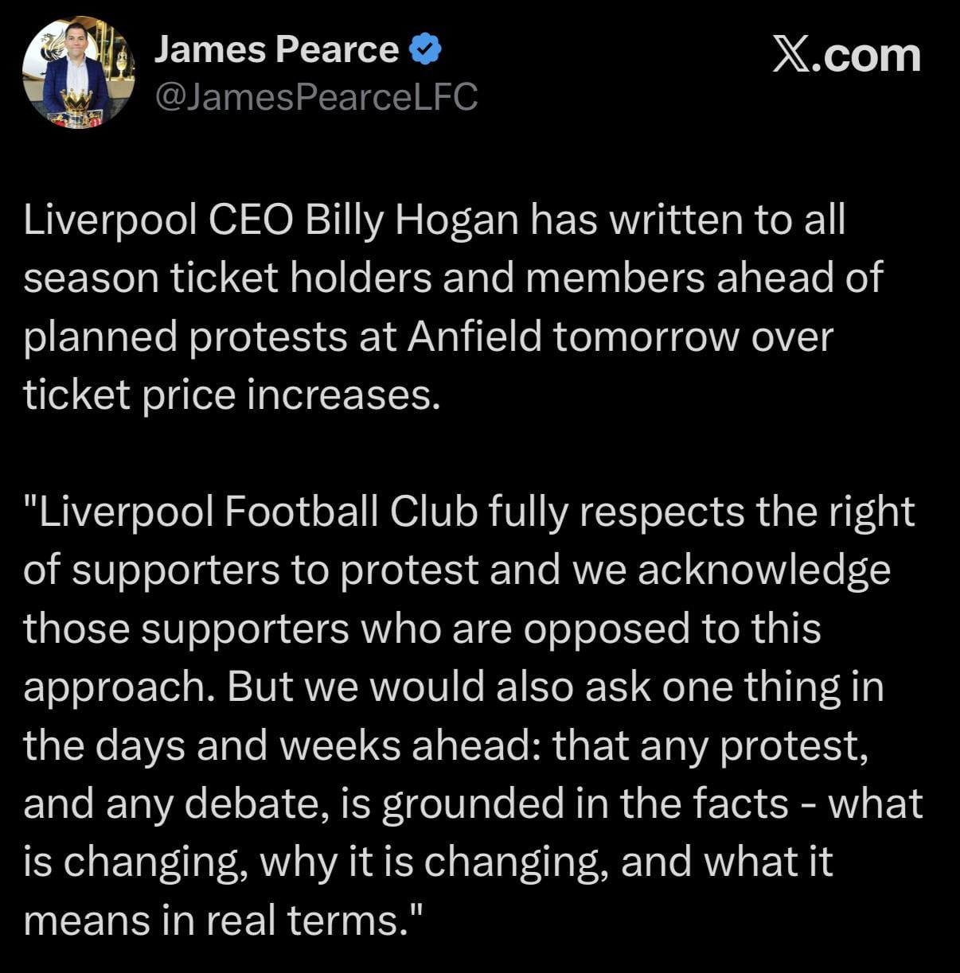Click the Premier League trophy in the avatar
960x973 pixels.
pyautogui.click(x=76, y=107)
